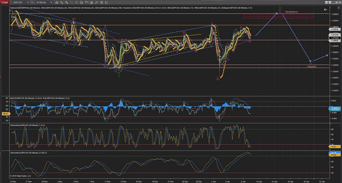
Task: Click the 11 Dec date label
Action: click(108, 181)
